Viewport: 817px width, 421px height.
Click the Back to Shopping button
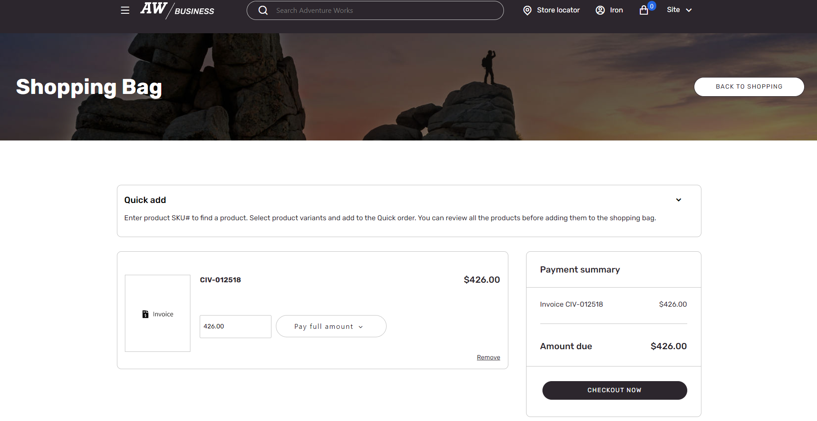[749, 87]
